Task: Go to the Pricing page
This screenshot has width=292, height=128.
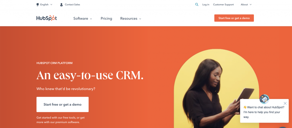Action: tap(106, 19)
